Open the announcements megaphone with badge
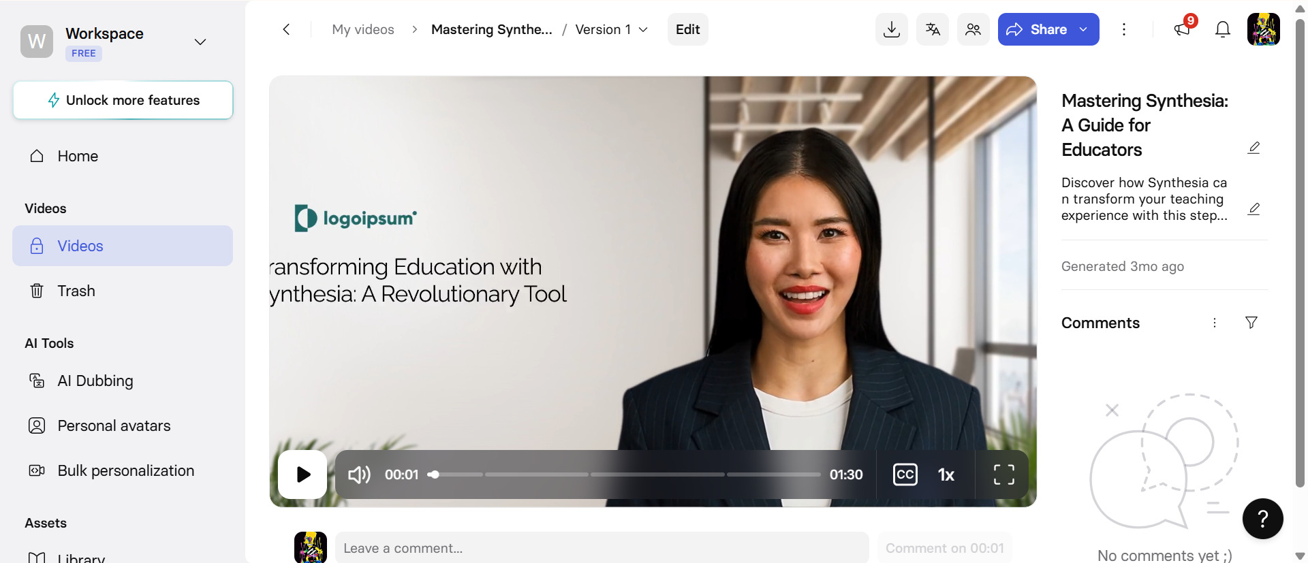The height and width of the screenshot is (563, 1308). tap(1183, 29)
